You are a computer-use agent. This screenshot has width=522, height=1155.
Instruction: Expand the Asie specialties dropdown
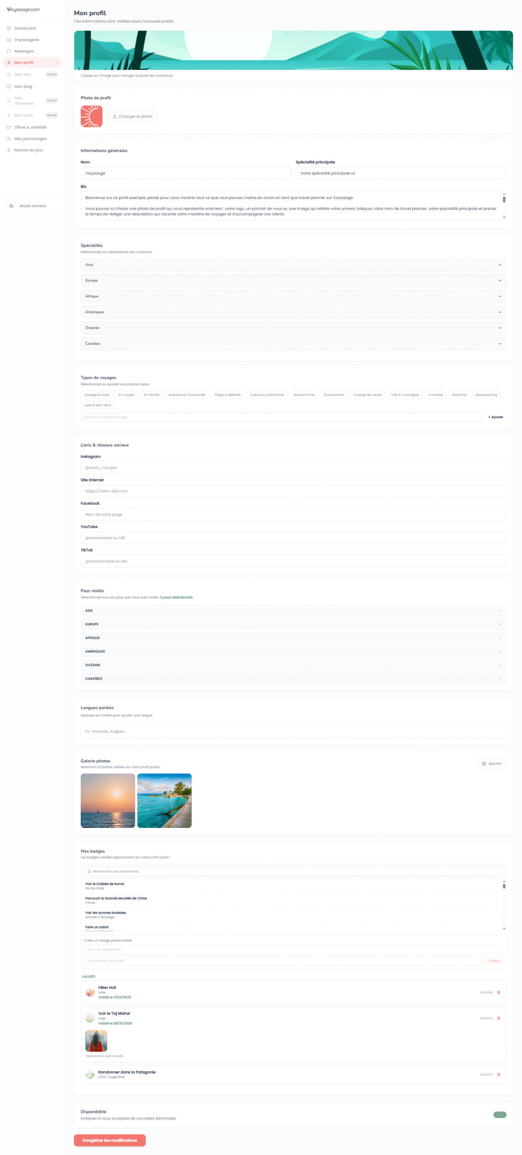(x=293, y=265)
